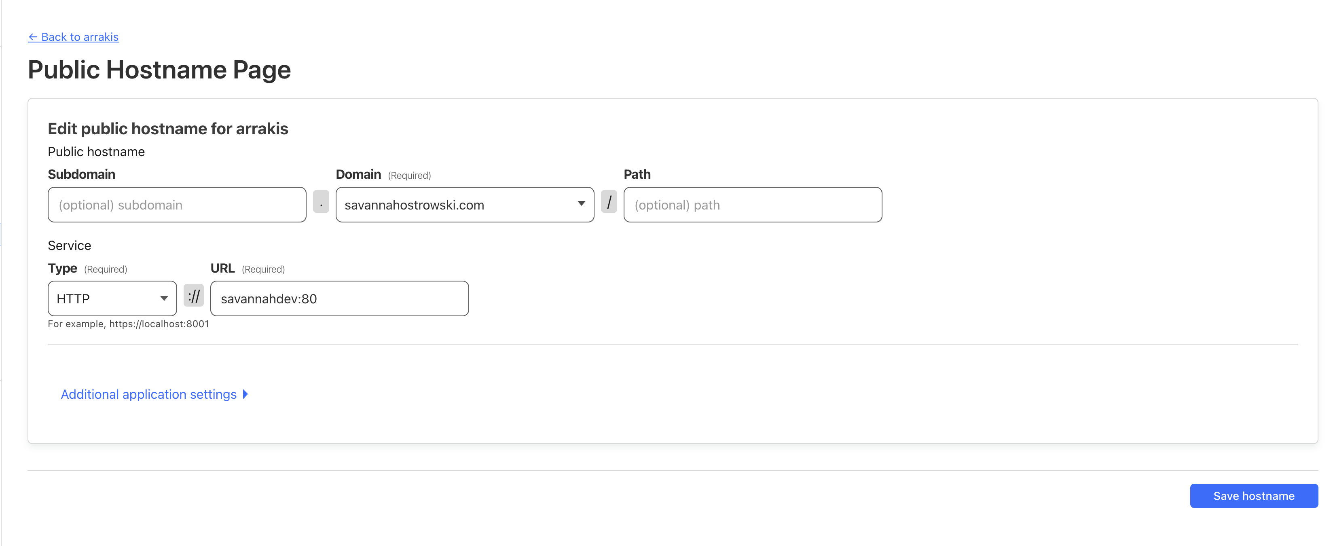Open the savannahostrowski.com Domain dropdown
1333x546 pixels.
[x=464, y=204]
